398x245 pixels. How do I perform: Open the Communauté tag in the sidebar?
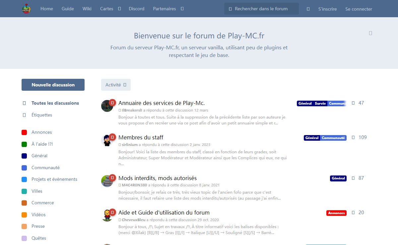click(45, 168)
